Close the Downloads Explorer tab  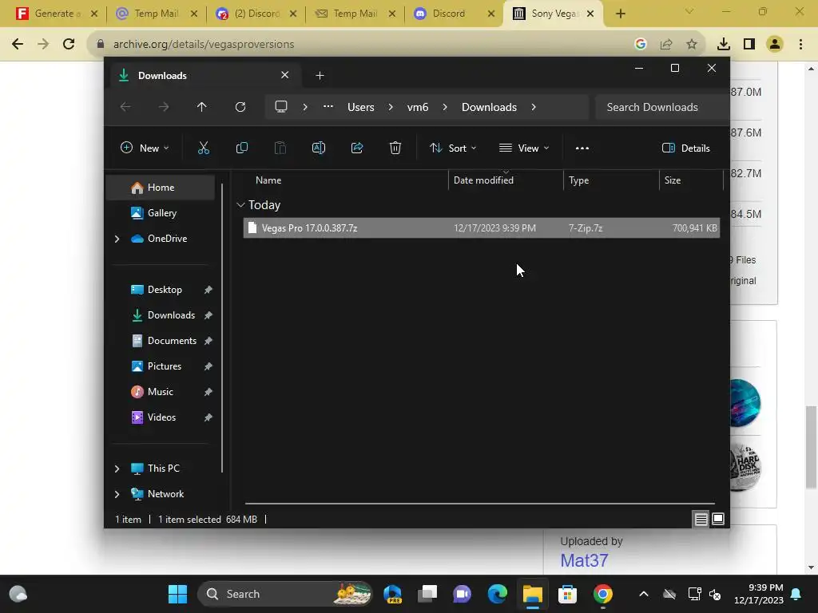[285, 75]
